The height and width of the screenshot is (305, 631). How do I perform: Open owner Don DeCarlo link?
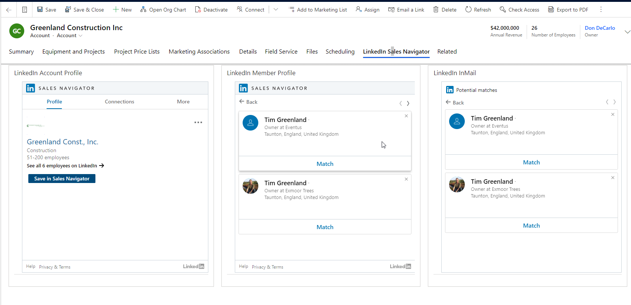(600, 28)
